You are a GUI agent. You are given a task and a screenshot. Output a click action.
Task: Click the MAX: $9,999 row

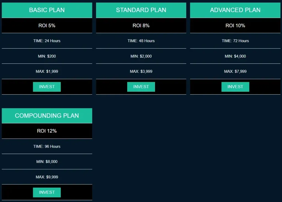tap(47, 177)
